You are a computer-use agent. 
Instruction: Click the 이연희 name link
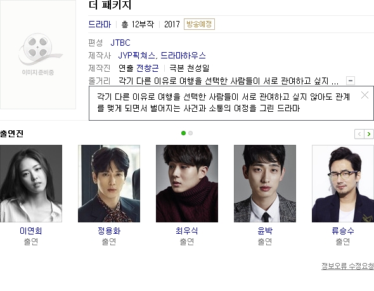coord(31,231)
